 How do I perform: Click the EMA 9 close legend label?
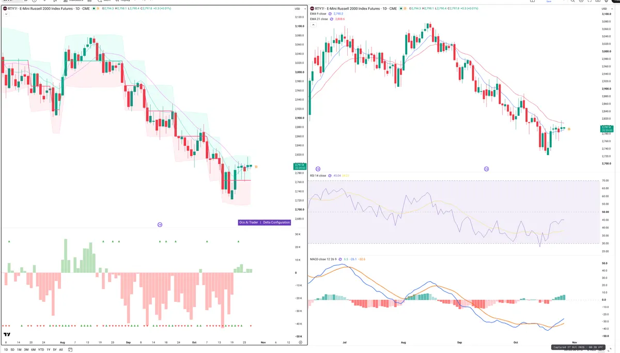point(318,14)
